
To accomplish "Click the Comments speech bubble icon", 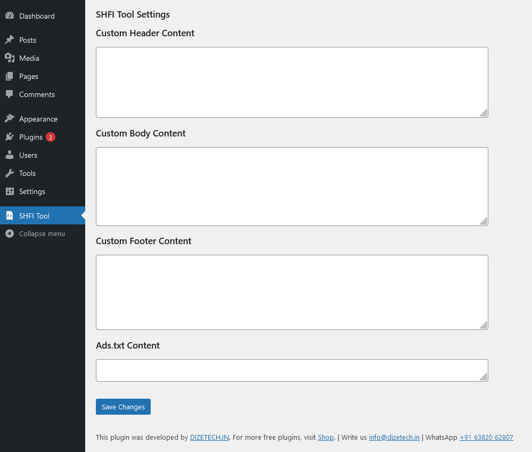I will click(x=10, y=94).
